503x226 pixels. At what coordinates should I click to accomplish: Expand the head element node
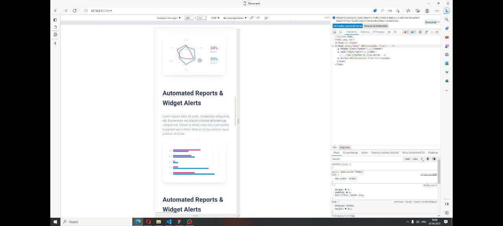coord(336,43)
